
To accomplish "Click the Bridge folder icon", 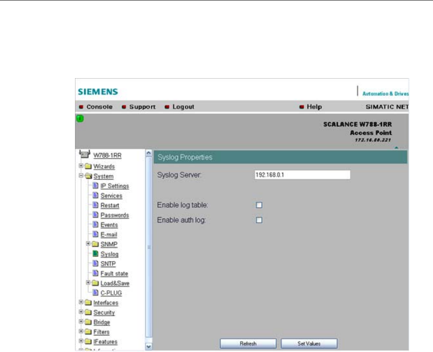I will [x=88, y=322].
